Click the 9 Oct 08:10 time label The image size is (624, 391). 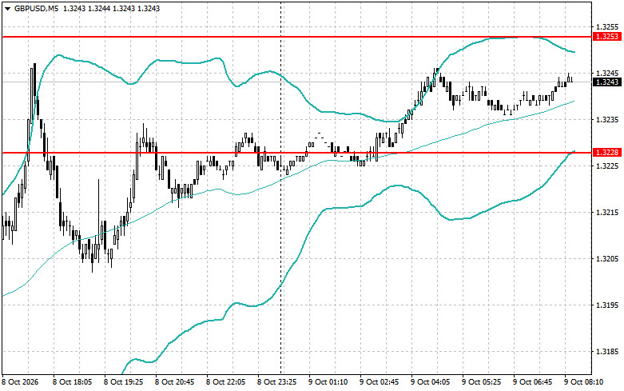(584, 382)
